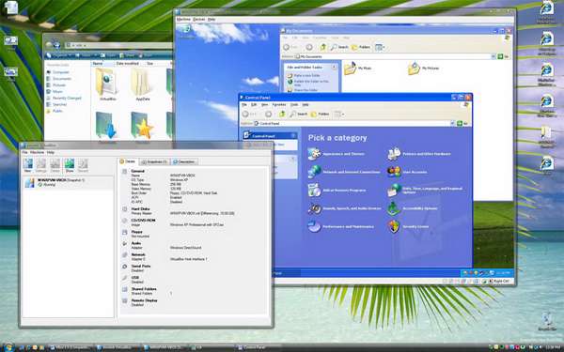This screenshot has height=352, width=564.
Task: Click Folders in My Documents toolbar
Action: [x=360, y=47]
